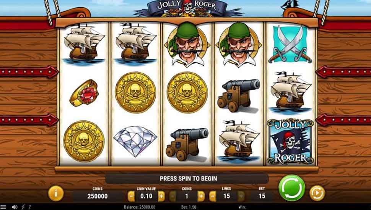Screen dimensions: 371x210
Task: Click the crossed swords symbol
Action: pyautogui.click(x=290, y=44)
